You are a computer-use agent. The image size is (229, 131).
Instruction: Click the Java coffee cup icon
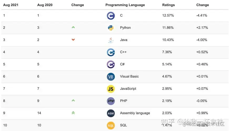(x=111, y=40)
